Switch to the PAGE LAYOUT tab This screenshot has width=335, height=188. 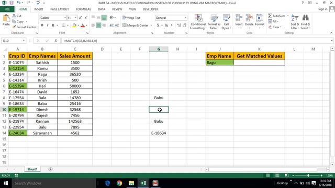click(x=60, y=9)
